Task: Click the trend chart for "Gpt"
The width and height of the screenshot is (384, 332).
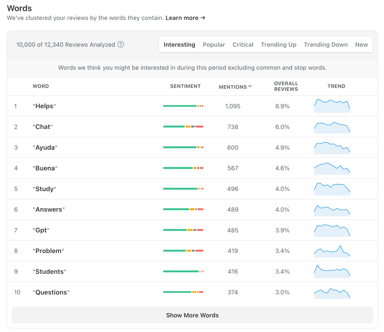Action: click(332, 230)
